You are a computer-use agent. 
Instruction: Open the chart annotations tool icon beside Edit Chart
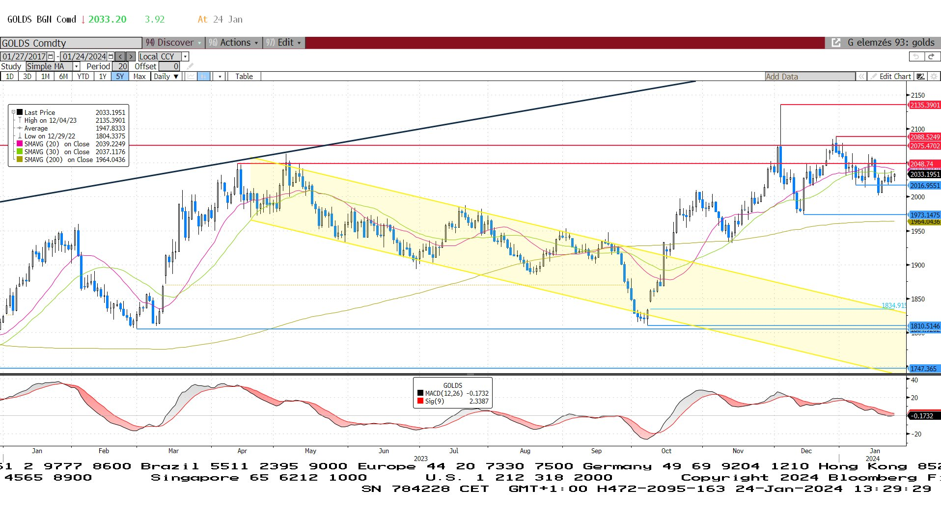pyautogui.click(x=920, y=77)
